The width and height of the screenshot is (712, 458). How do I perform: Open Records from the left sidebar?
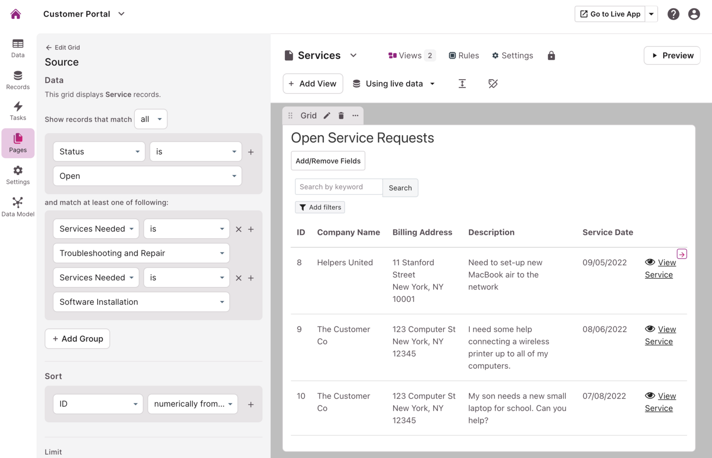pos(18,80)
